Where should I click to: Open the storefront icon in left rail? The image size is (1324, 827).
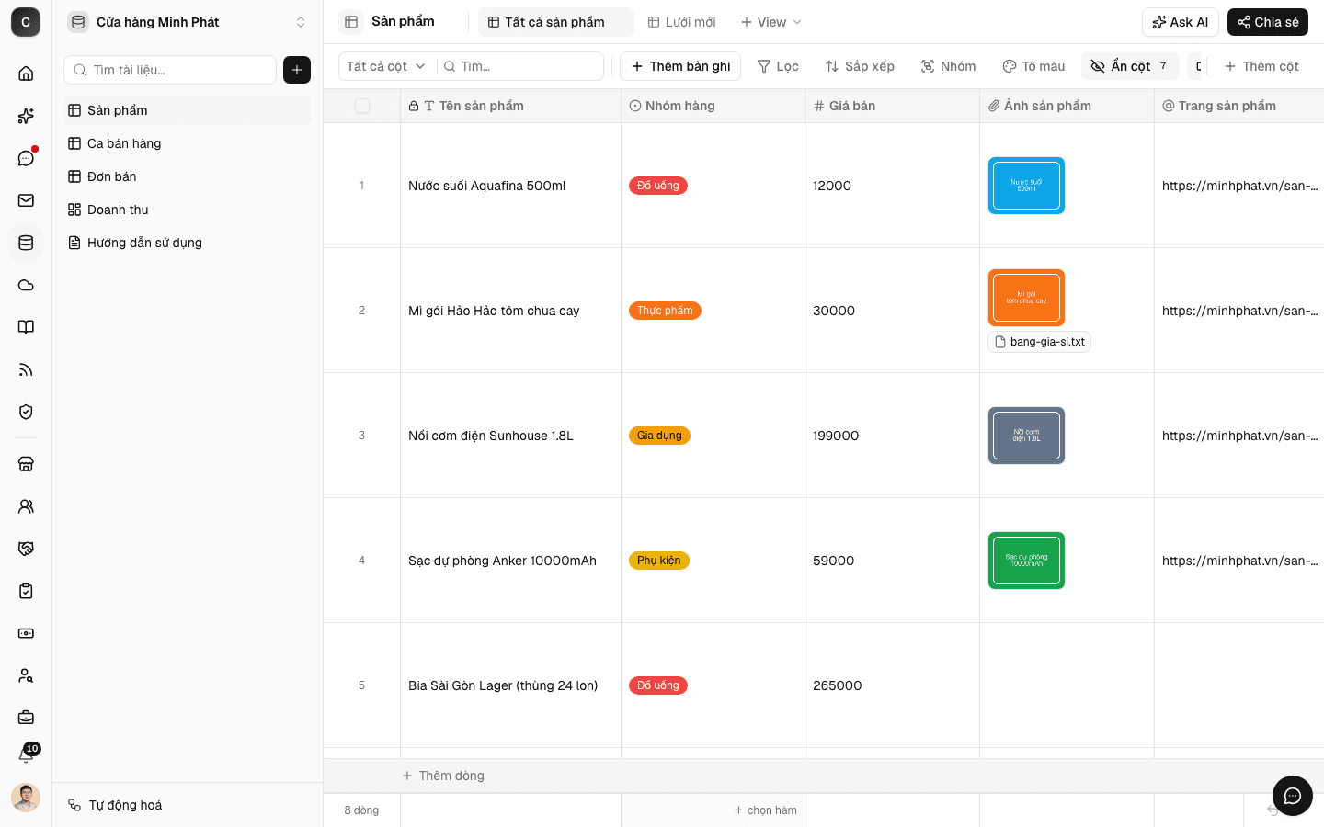pyautogui.click(x=26, y=464)
